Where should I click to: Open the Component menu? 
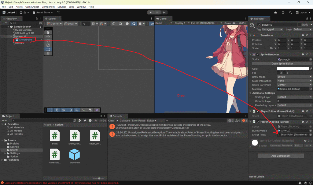48,7
